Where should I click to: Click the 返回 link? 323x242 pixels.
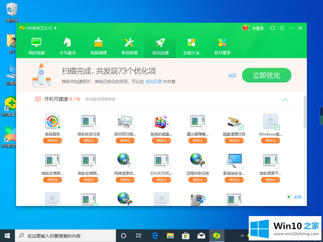(x=232, y=76)
